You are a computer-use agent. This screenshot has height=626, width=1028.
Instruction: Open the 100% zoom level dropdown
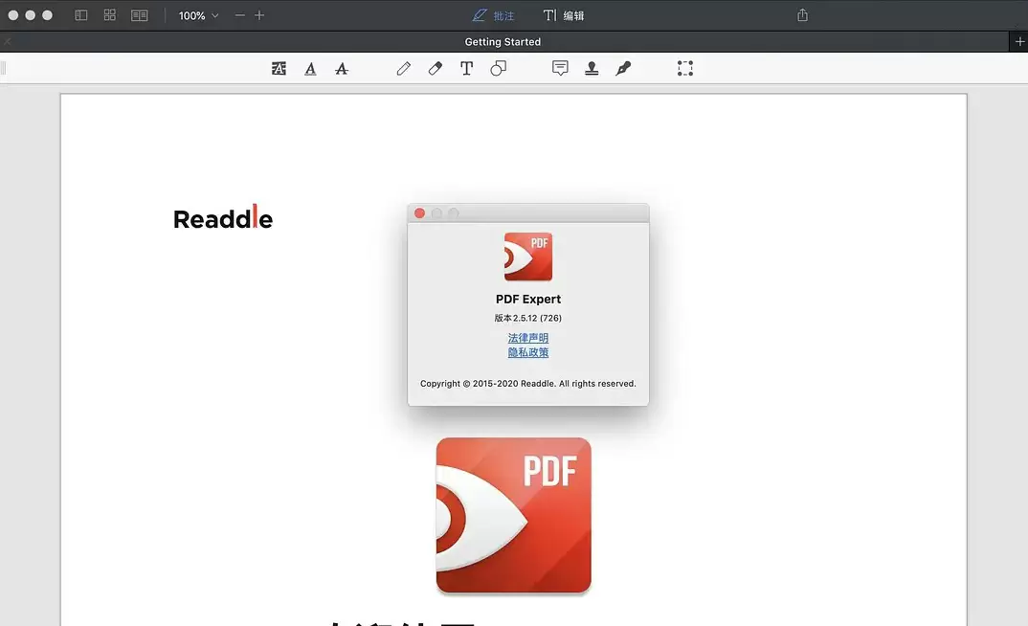tap(199, 15)
